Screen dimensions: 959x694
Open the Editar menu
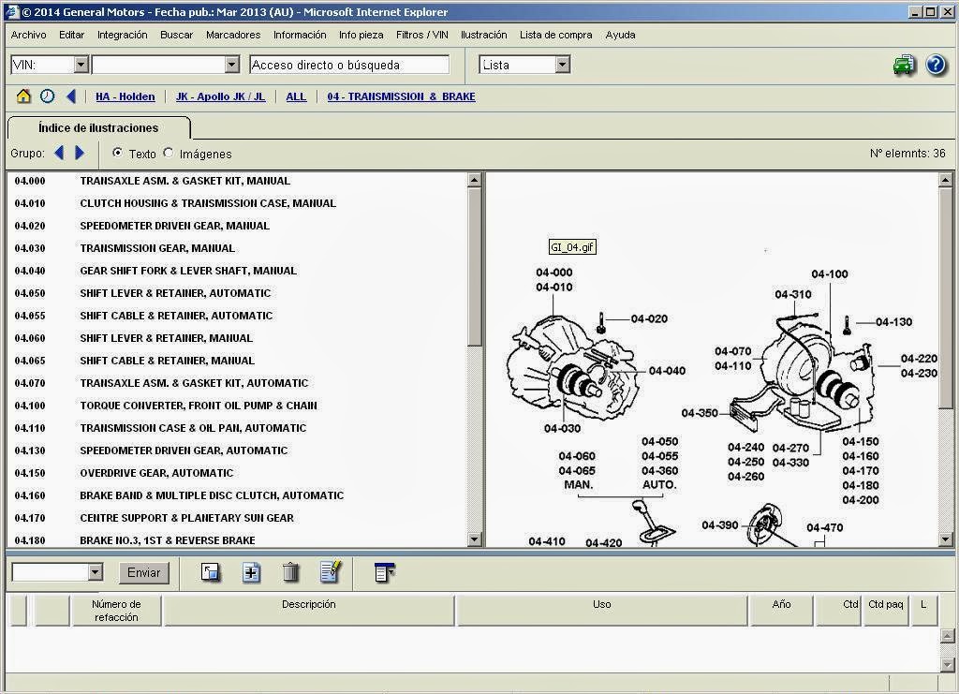pyautogui.click(x=71, y=35)
